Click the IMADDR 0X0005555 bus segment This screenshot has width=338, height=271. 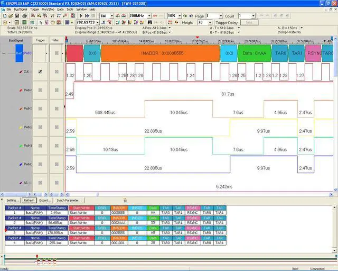160,53
